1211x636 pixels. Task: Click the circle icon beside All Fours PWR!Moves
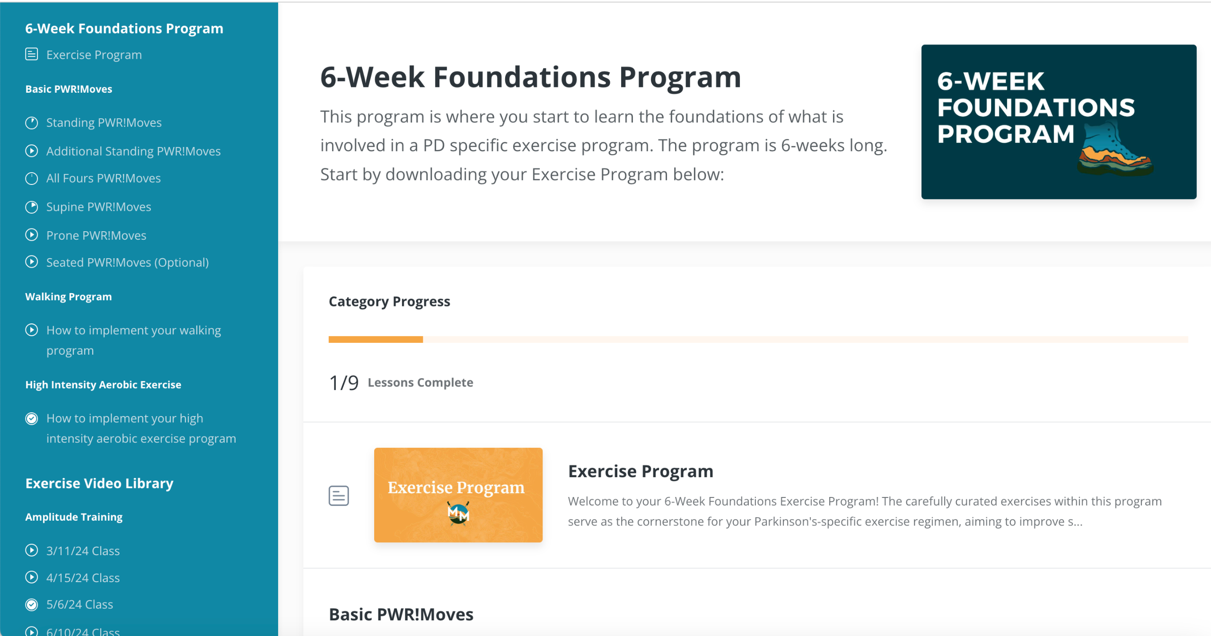click(x=32, y=178)
